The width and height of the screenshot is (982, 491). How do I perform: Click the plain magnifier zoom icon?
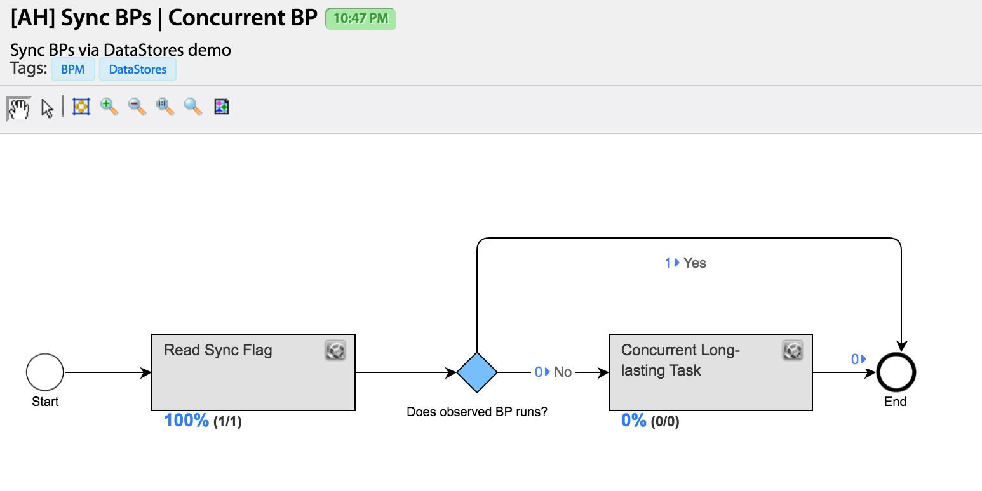193,107
